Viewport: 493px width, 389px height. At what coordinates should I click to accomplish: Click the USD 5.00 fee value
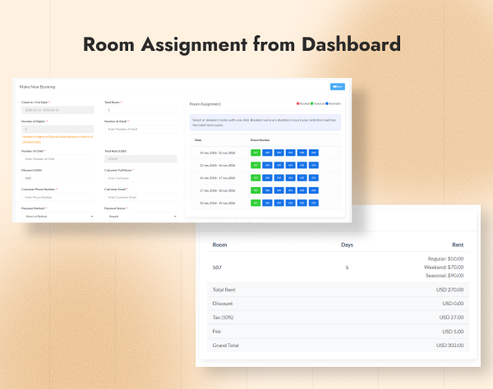point(453,332)
